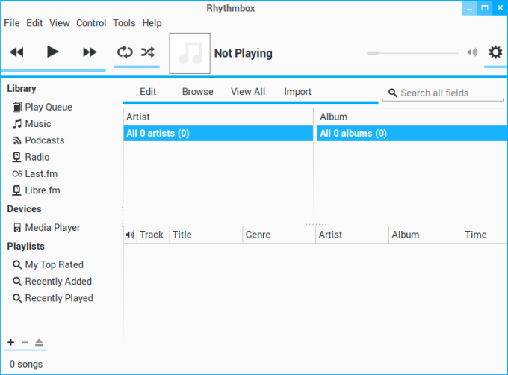Select Music library source

point(31,124)
